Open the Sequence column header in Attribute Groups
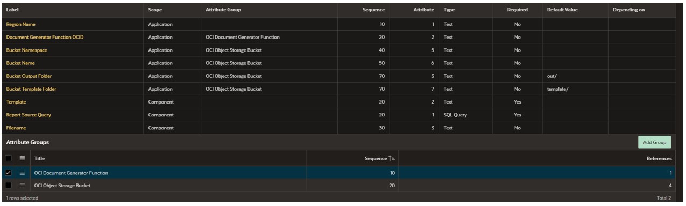The image size is (686, 206). pos(376,158)
